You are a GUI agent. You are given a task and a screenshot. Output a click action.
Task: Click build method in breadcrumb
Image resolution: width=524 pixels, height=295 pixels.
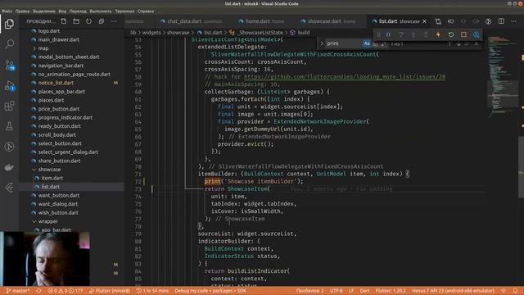pos(304,33)
